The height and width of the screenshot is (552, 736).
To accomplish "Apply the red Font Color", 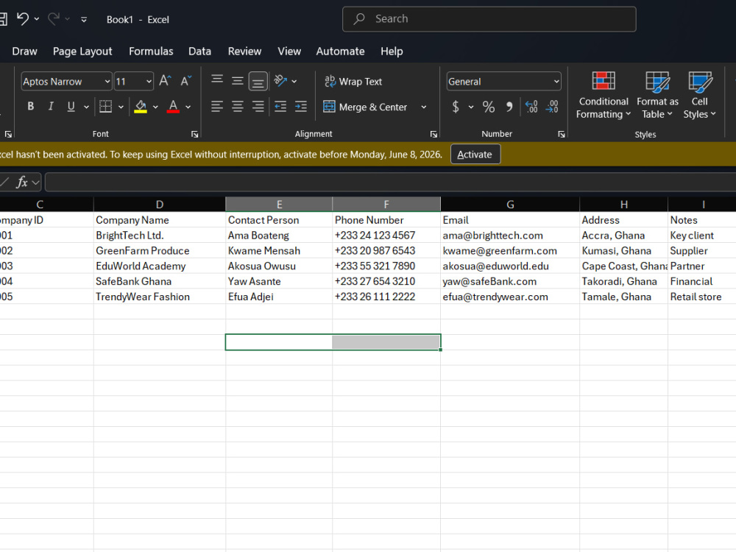I will 173,107.
